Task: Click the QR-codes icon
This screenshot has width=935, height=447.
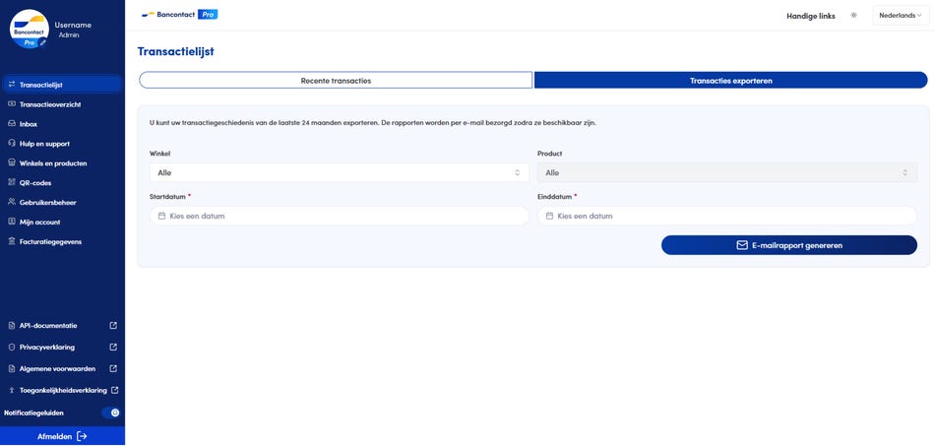Action: 12,182
